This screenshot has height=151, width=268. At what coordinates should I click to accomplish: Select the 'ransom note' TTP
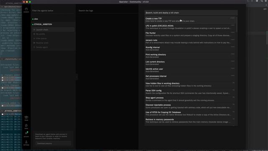tap(190, 41)
